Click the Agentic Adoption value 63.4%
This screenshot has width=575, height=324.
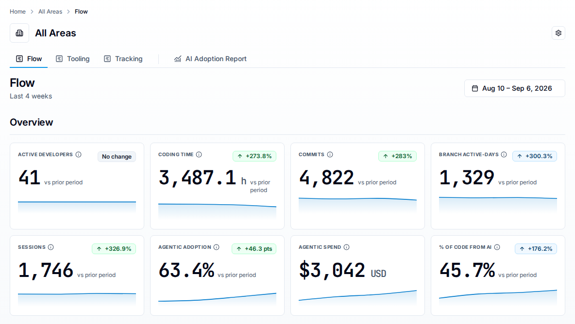pyautogui.click(x=186, y=271)
